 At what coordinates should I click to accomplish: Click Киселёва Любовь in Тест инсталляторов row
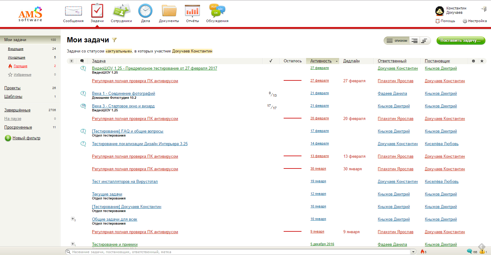(x=441, y=182)
